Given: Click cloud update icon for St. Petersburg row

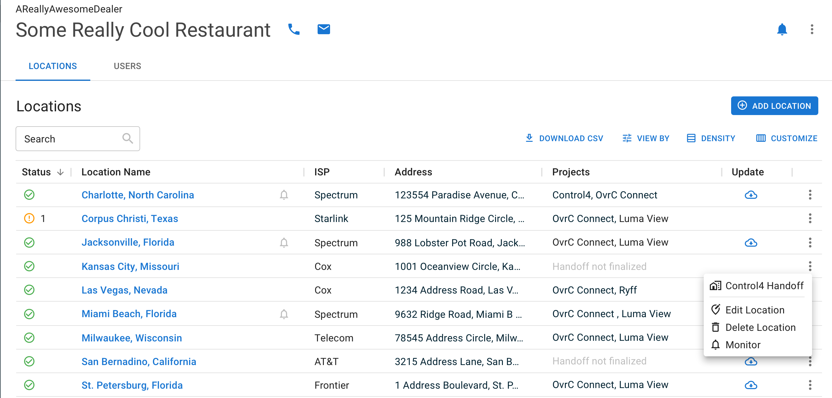Looking at the screenshot, I should (x=751, y=385).
